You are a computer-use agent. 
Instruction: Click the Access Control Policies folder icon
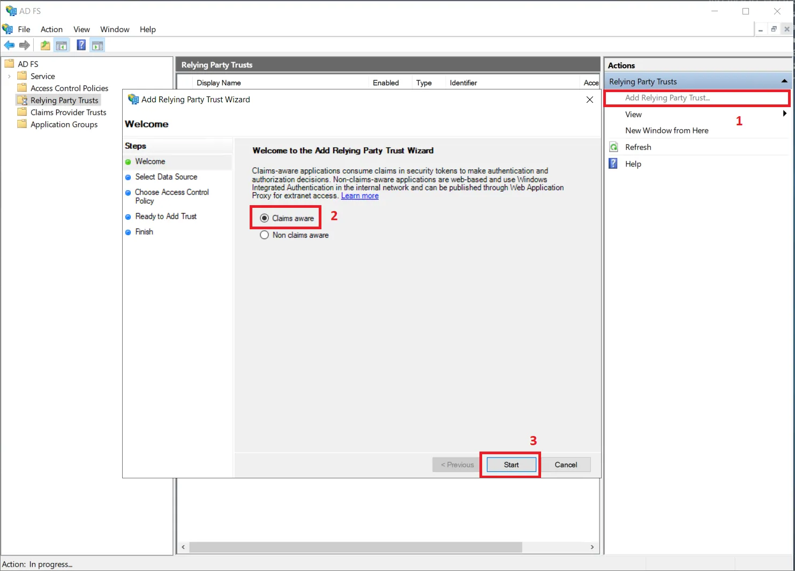22,88
